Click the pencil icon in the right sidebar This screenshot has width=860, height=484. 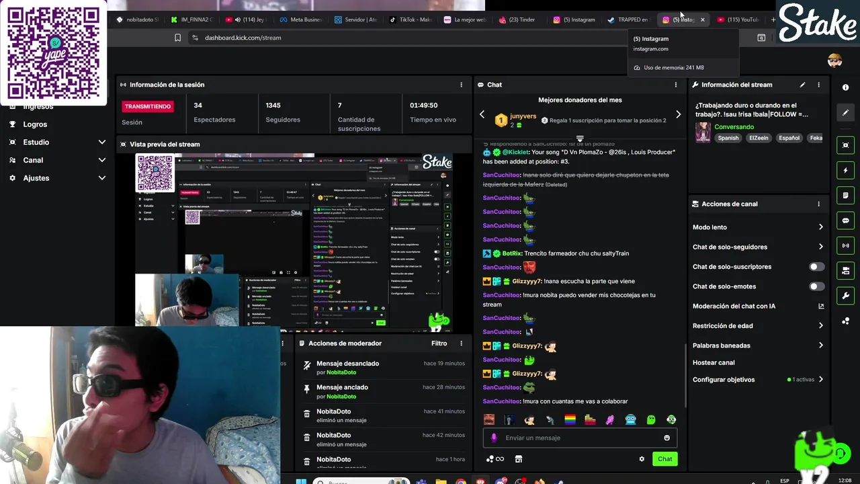pyautogui.click(x=845, y=112)
